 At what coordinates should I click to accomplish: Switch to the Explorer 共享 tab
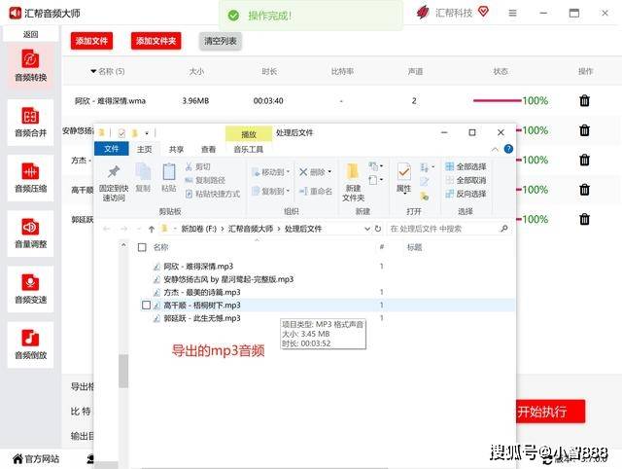(x=176, y=149)
